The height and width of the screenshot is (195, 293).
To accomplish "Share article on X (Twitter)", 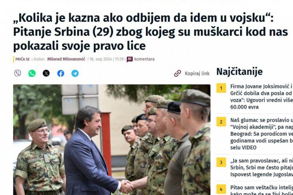I will point(46,73).
